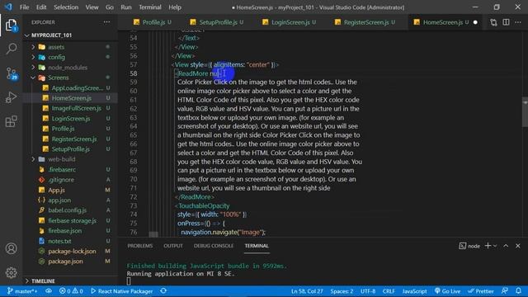This screenshot has width=528, height=297.
Task: Click the terminal input cursor line
Action: [x=129, y=281]
